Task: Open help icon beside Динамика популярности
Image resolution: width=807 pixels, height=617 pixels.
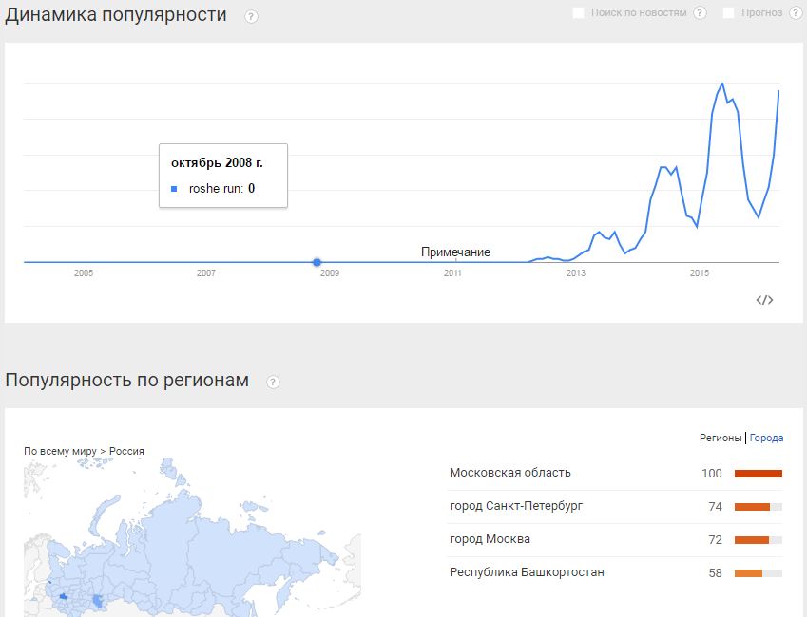Action: (x=251, y=17)
